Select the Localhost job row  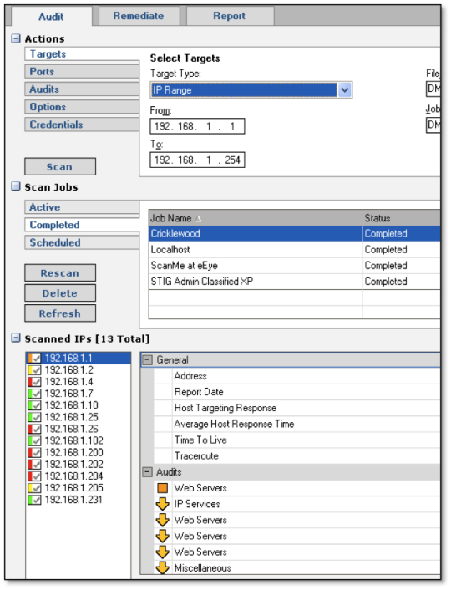[295, 250]
